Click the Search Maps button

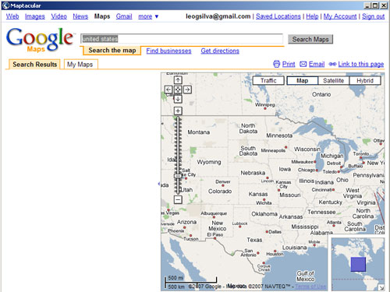[x=310, y=39]
